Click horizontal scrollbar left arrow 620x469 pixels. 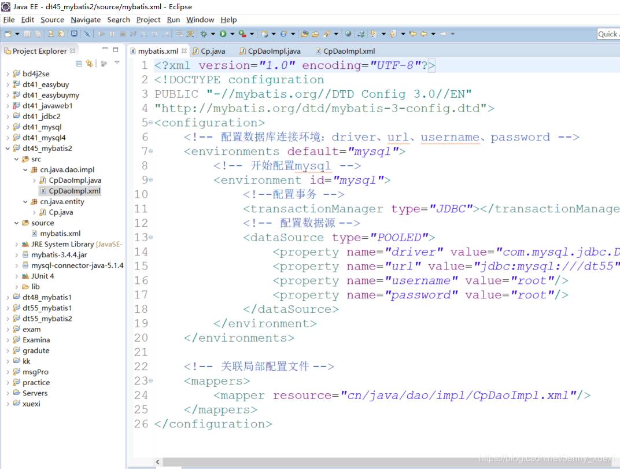(158, 462)
